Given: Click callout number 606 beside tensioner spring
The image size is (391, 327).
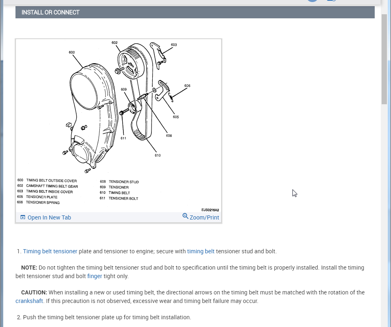Looking at the screenshot, I should pos(187,86).
